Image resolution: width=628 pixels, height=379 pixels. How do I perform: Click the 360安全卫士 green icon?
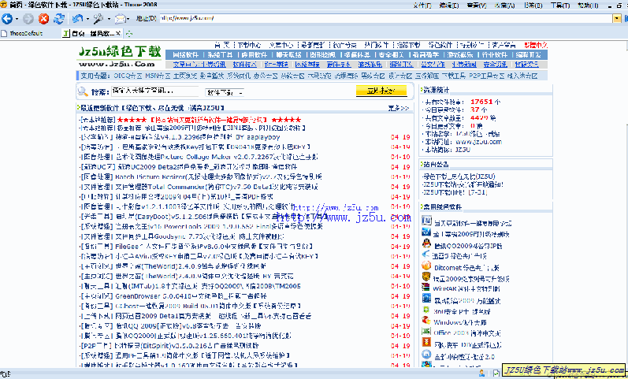click(426, 310)
